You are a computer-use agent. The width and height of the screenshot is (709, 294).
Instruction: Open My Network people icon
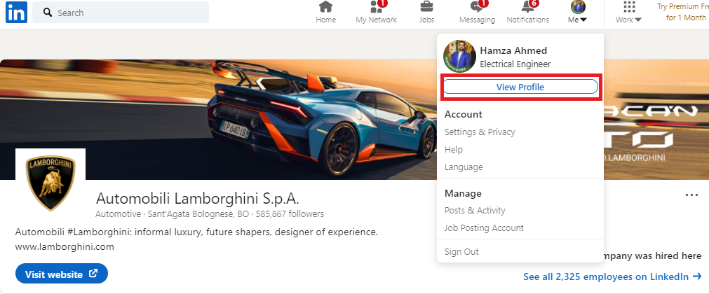376,7
